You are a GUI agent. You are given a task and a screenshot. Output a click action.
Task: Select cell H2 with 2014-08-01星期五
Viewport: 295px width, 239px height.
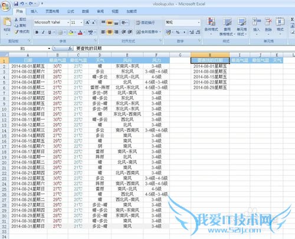click(210, 66)
